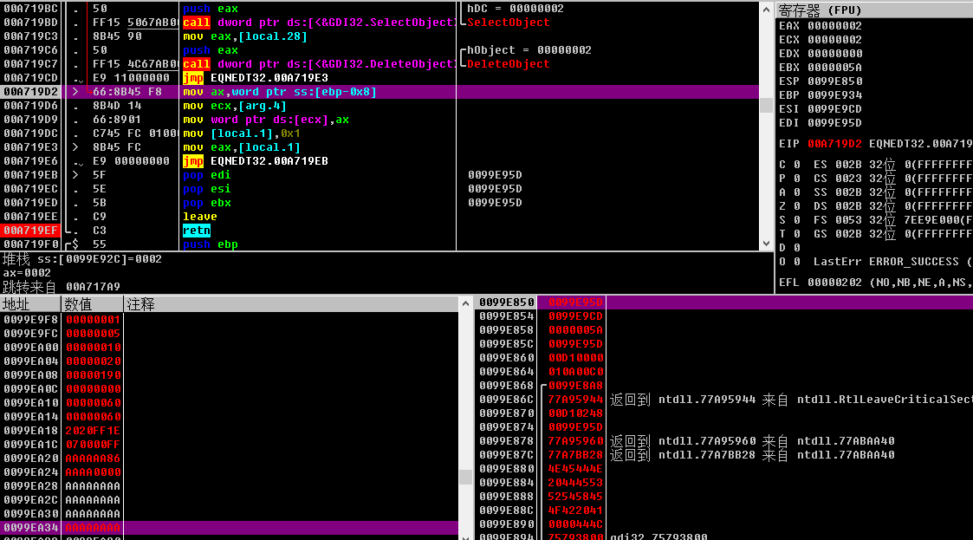This screenshot has height=540, width=973.
Task: Click the red SelectObject comment
Action: click(x=509, y=23)
